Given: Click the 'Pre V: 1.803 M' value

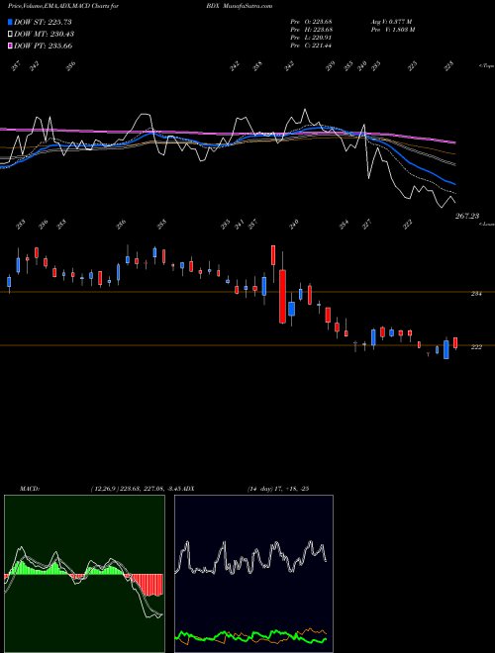Looking at the screenshot, I should (x=392, y=30).
